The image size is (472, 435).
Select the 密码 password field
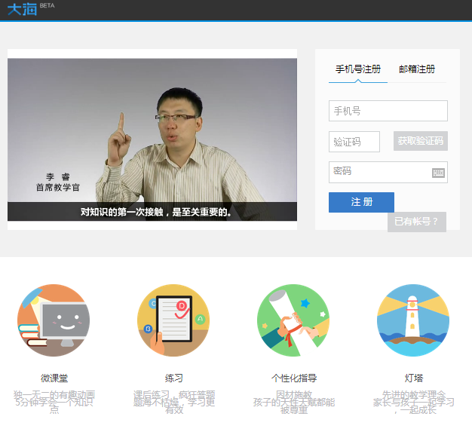coord(379,172)
